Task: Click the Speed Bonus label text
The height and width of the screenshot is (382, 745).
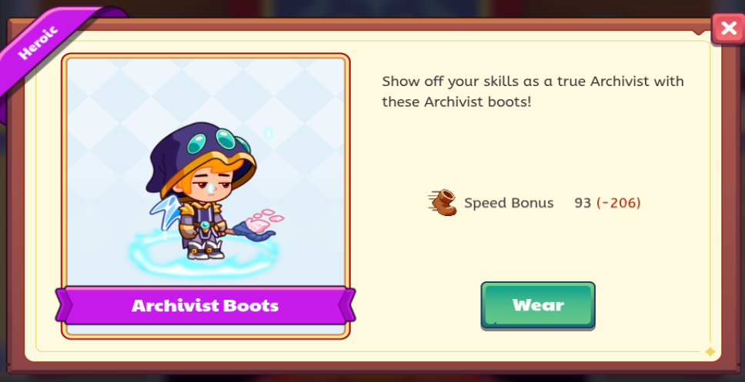Action: [x=509, y=203]
